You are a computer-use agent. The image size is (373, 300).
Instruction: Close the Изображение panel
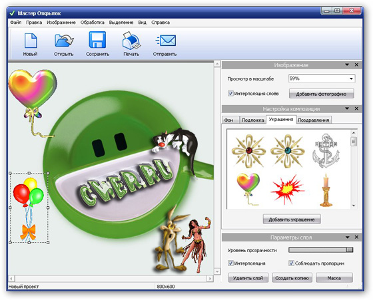click(356, 65)
